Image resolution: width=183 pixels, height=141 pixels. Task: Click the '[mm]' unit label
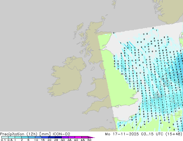[x=45, y=134]
